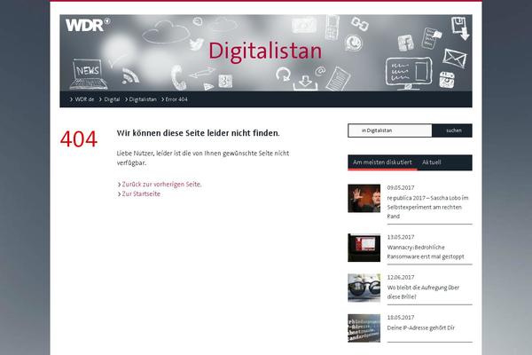The height and width of the screenshot is (355, 532).
Task: Open the glasses article thumbnail
Action: 364,288
